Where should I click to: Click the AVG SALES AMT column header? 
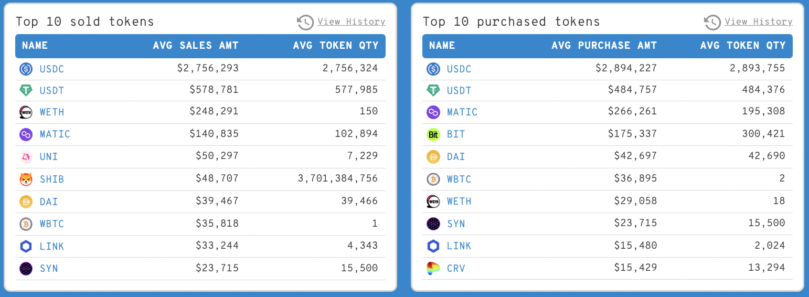click(x=196, y=46)
